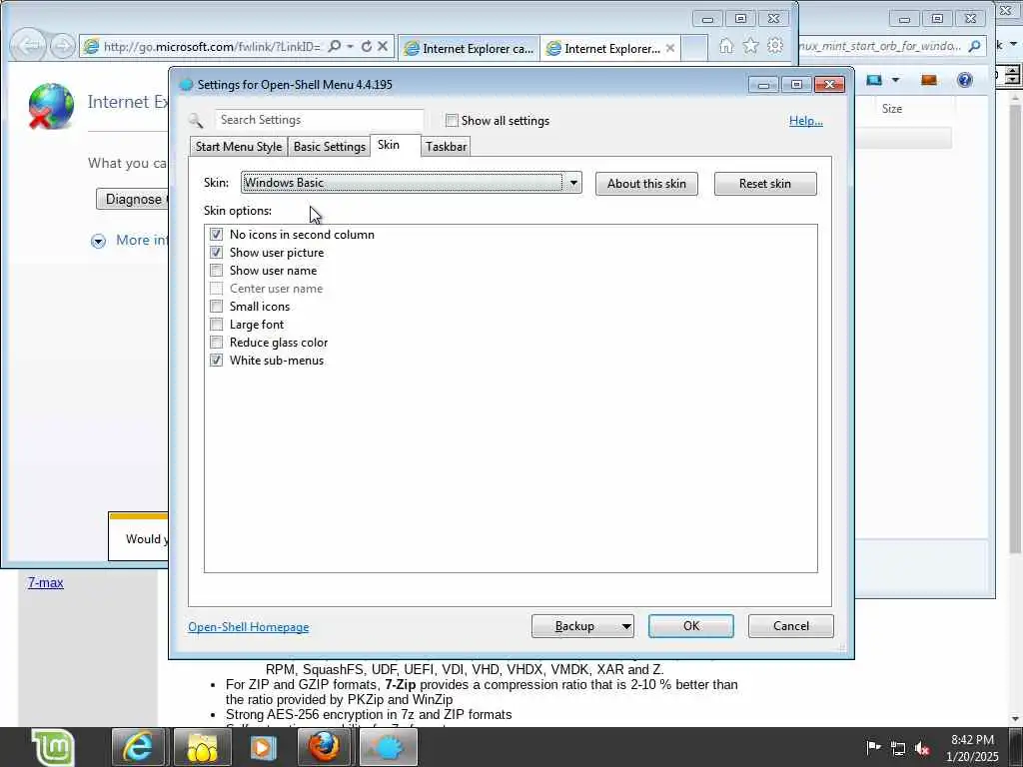Screen dimensions: 1023x767
Task: Open new blank tab in Internet Explorer
Action: pyautogui.click(x=695, y=48)
